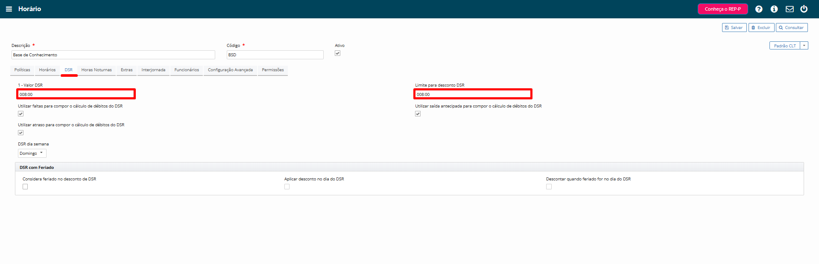Edit the Descrição input field

[113, 55]
